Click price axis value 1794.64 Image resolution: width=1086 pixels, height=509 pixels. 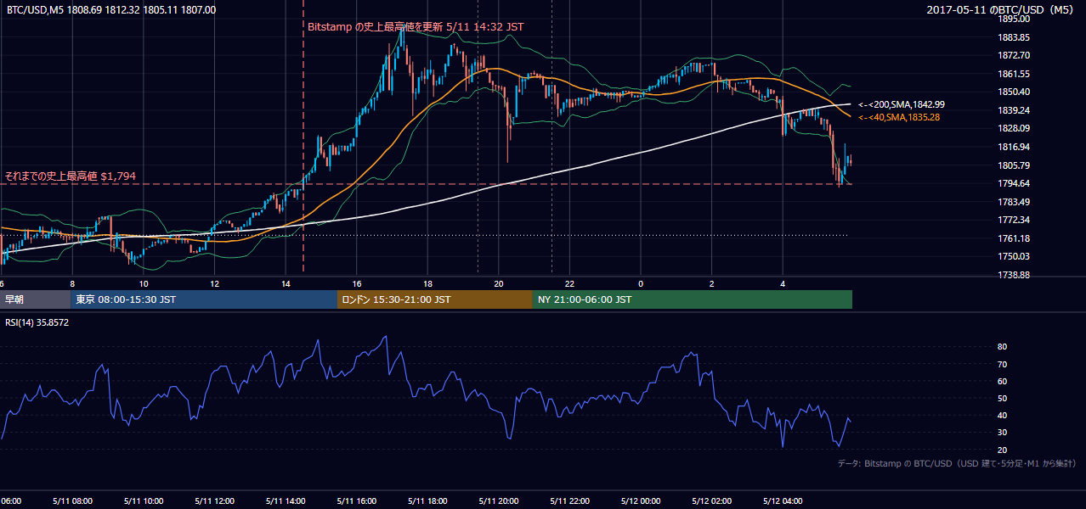point(1015,183)
